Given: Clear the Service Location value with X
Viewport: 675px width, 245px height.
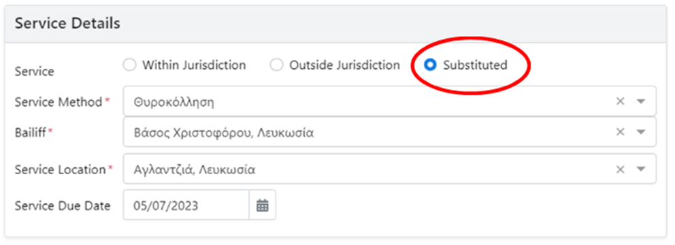Looking at the screenshot, I should point(620,169).
